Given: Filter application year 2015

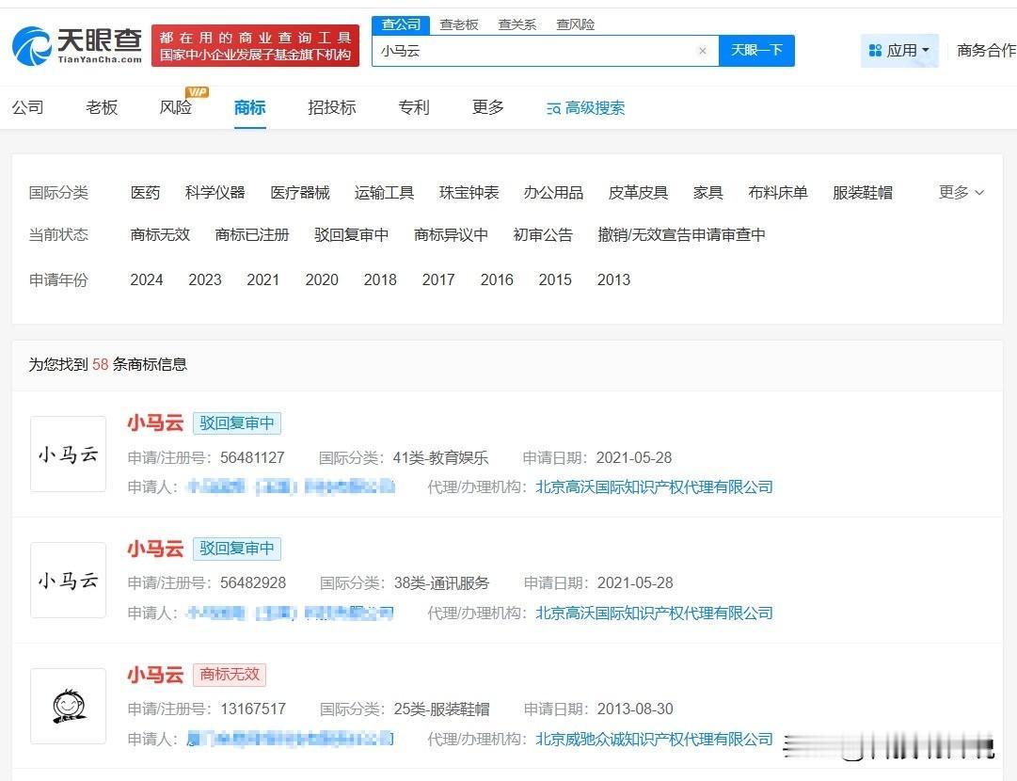Looking at the screenshot, I should pyautogui.click(x=555, y=279).
